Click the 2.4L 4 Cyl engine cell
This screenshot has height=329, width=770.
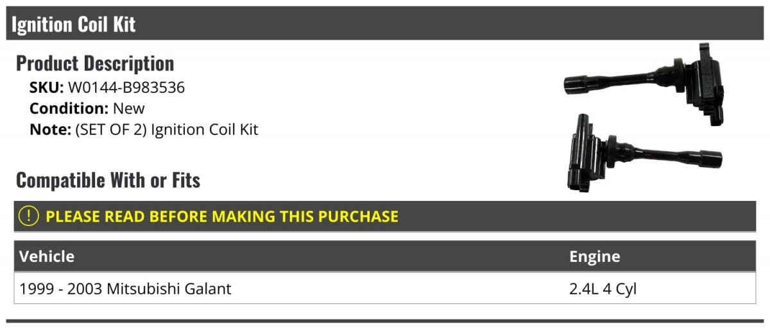pyautogui.click(x=603, y=289)
